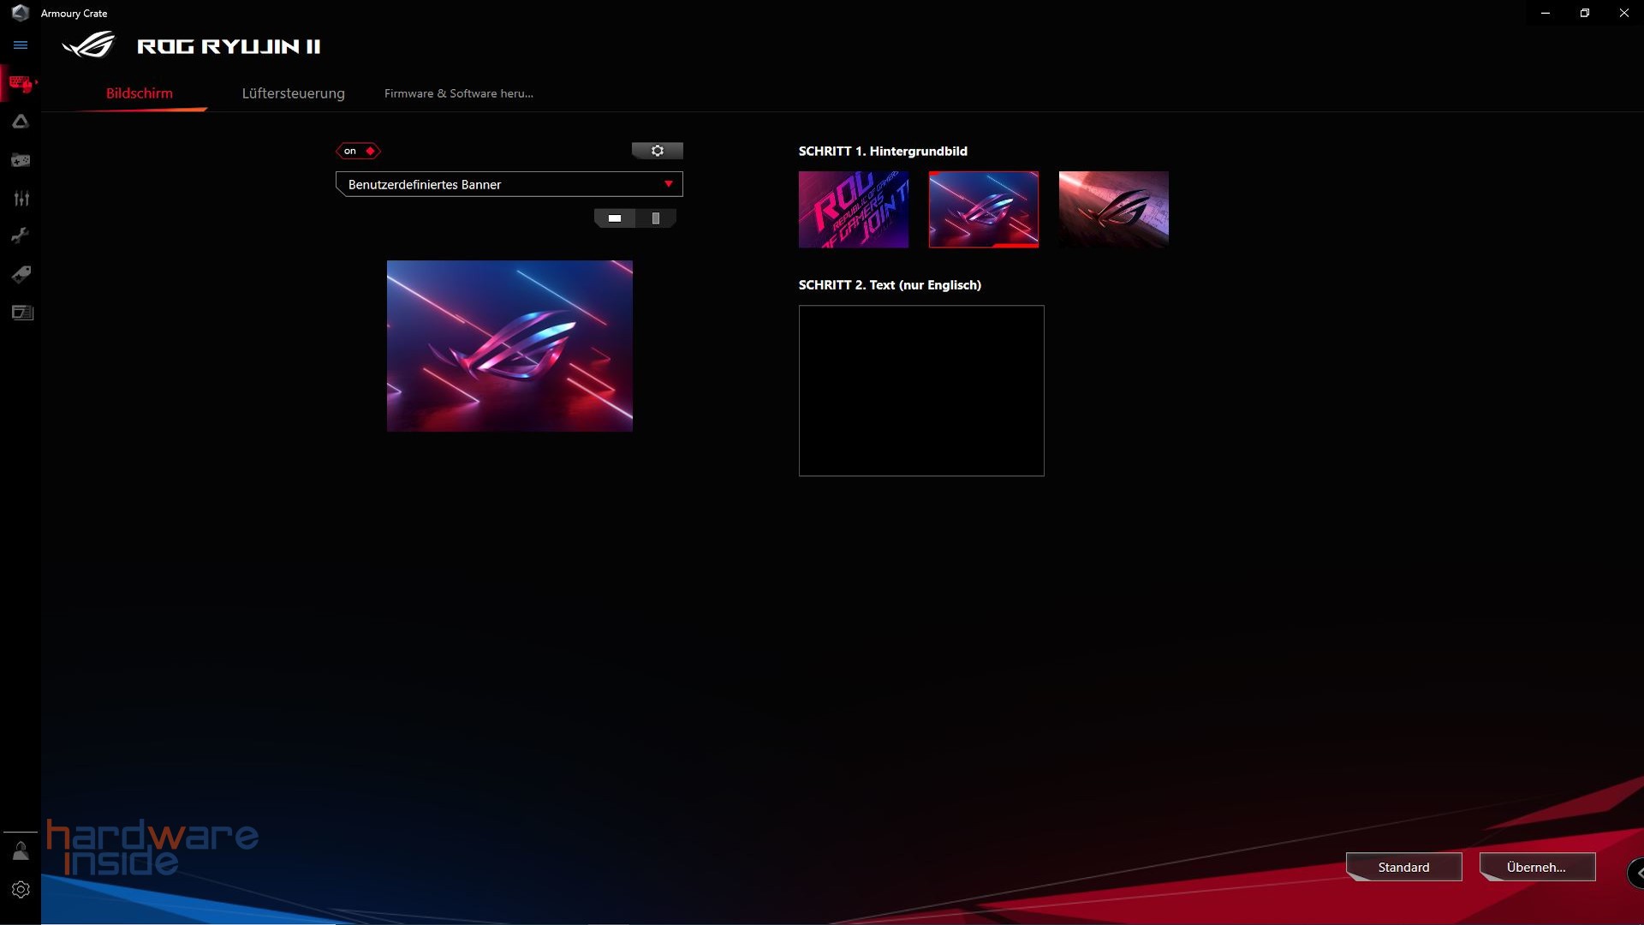
Task: Open the News panel icon in sidebar
Action: (22, 313)
